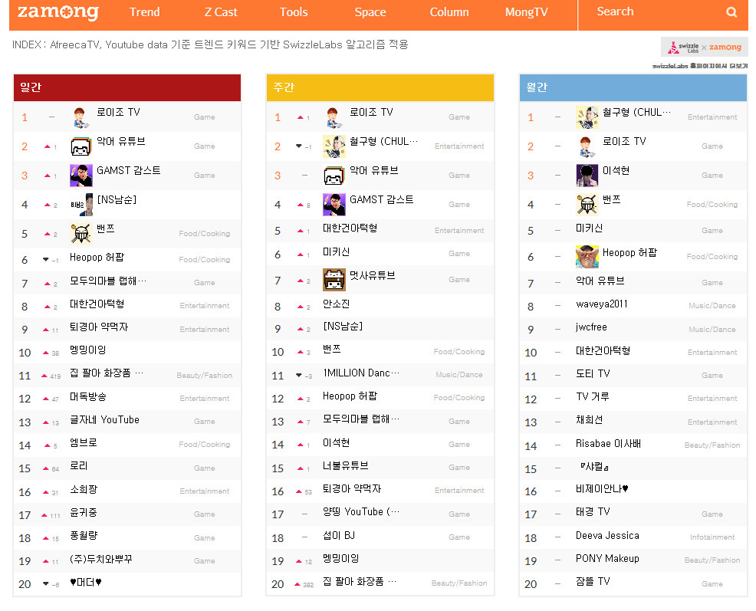Click 악어 유튜브 avatar in the 일간 list
Image resolution: width=756 pixels, height=611 pixels.
tap(81, 146)
